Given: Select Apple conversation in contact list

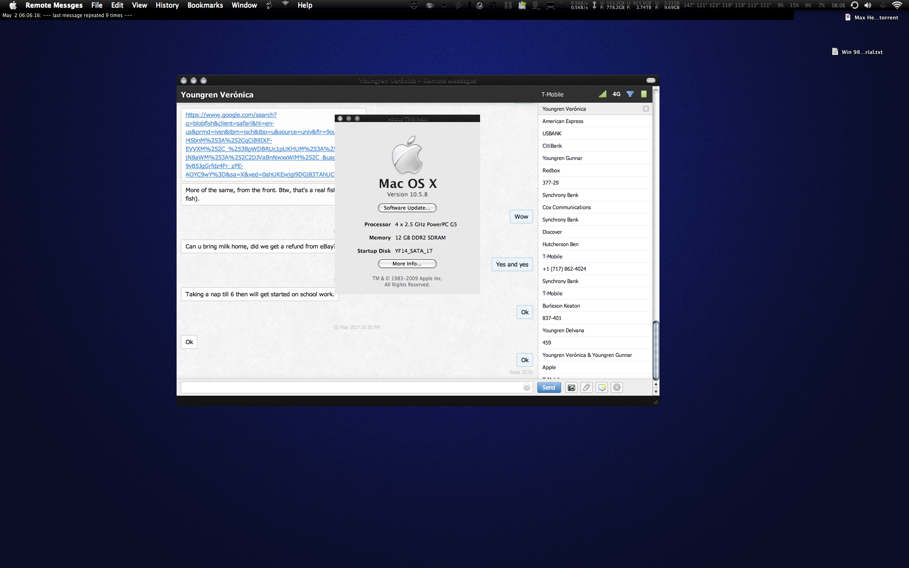Looking at the screenshot, I should 595,367.
